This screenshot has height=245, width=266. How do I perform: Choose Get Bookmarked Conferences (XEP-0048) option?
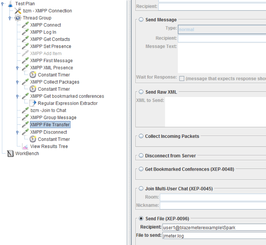point(141,169)
